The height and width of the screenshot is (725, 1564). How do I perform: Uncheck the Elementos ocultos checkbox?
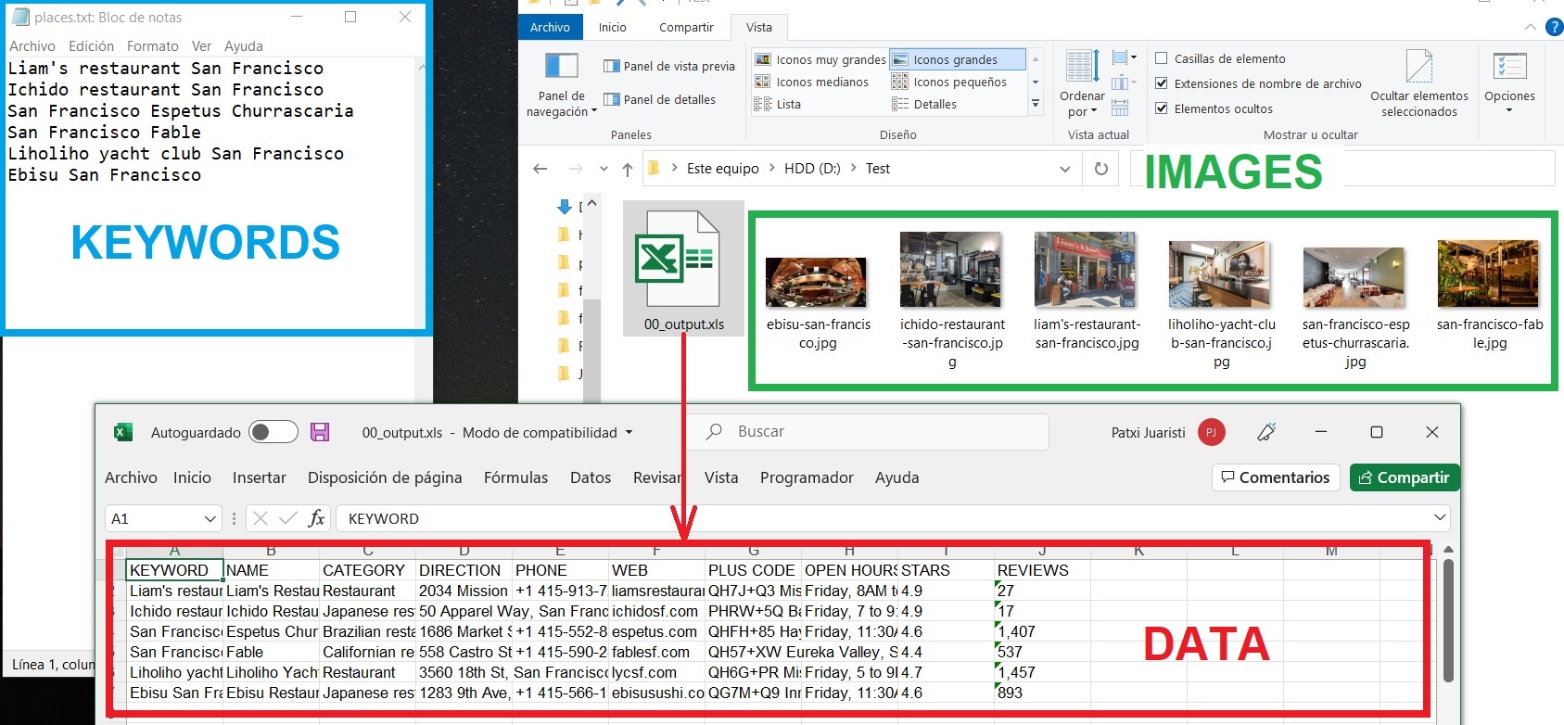coord(1161,108)
